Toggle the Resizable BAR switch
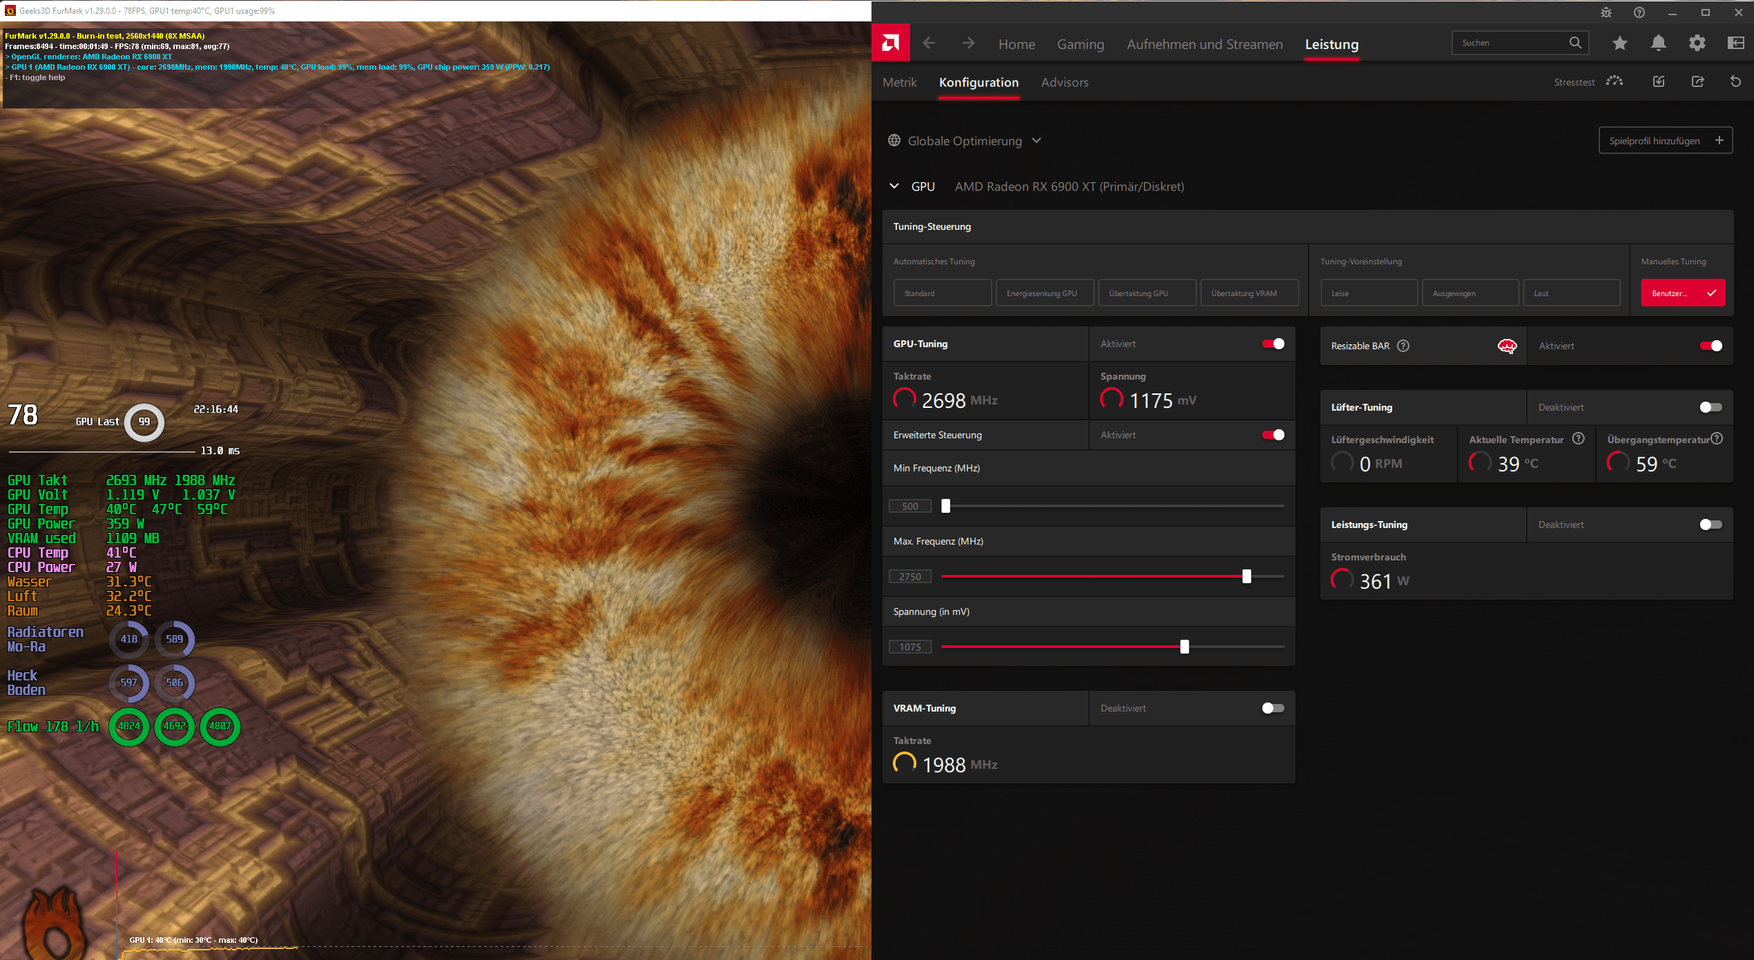 (1710, 346)
